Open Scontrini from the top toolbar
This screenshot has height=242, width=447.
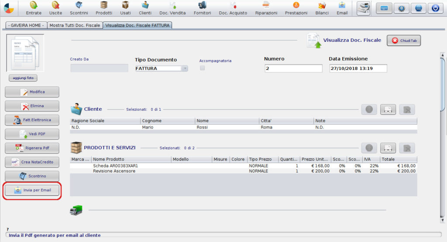coord(79,8)
